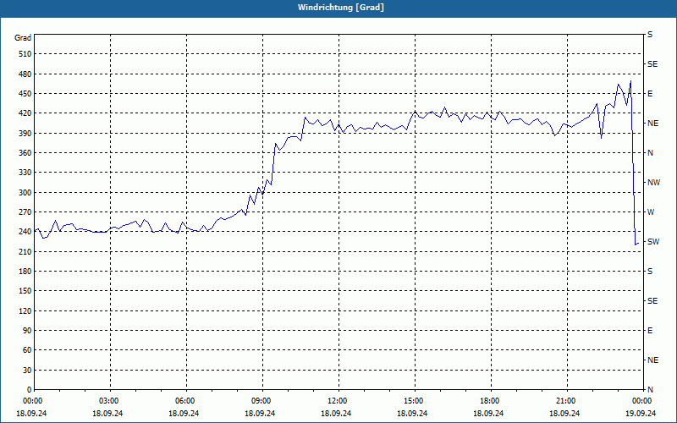Select the SW compass label
677x423 pixels.
pos(653,242)
